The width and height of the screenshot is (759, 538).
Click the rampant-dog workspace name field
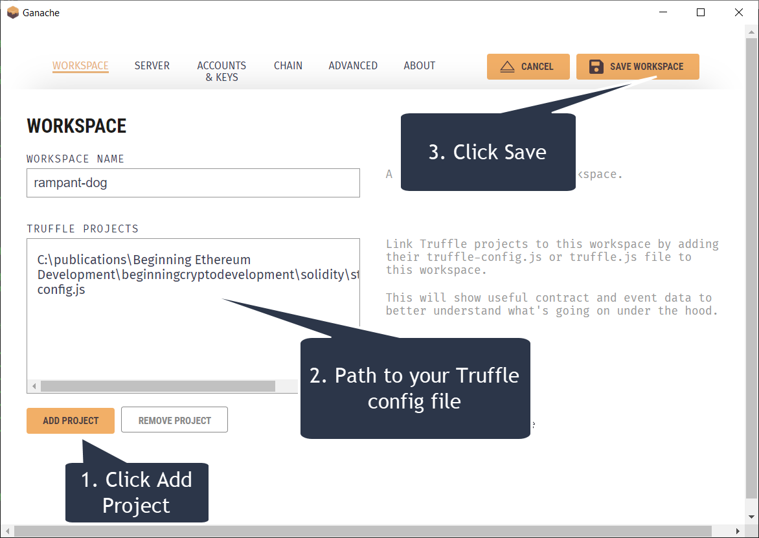[x=193, y=183]
